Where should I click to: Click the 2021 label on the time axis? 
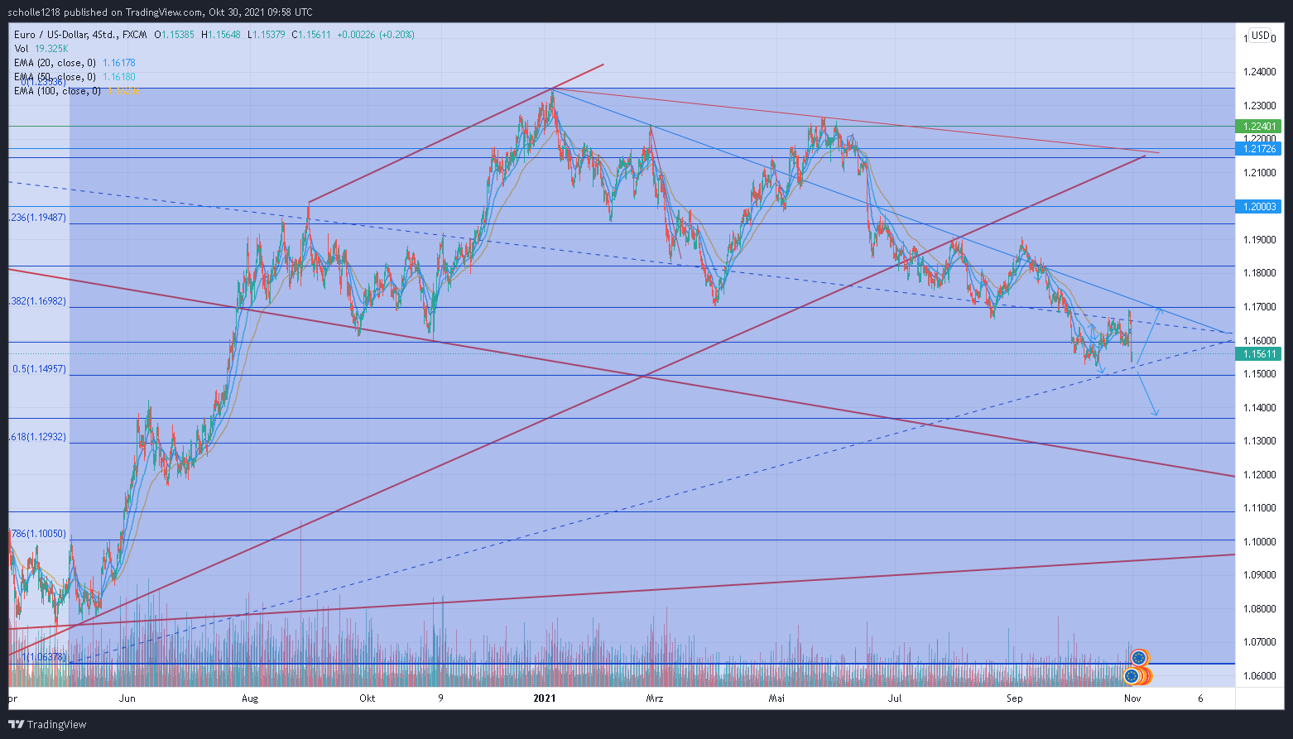545,698
